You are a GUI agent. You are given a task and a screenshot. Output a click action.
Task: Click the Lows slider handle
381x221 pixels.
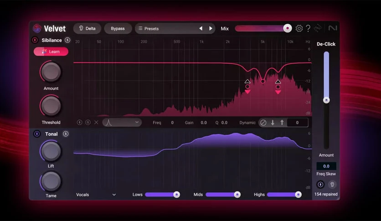click(x=177, y=195)
